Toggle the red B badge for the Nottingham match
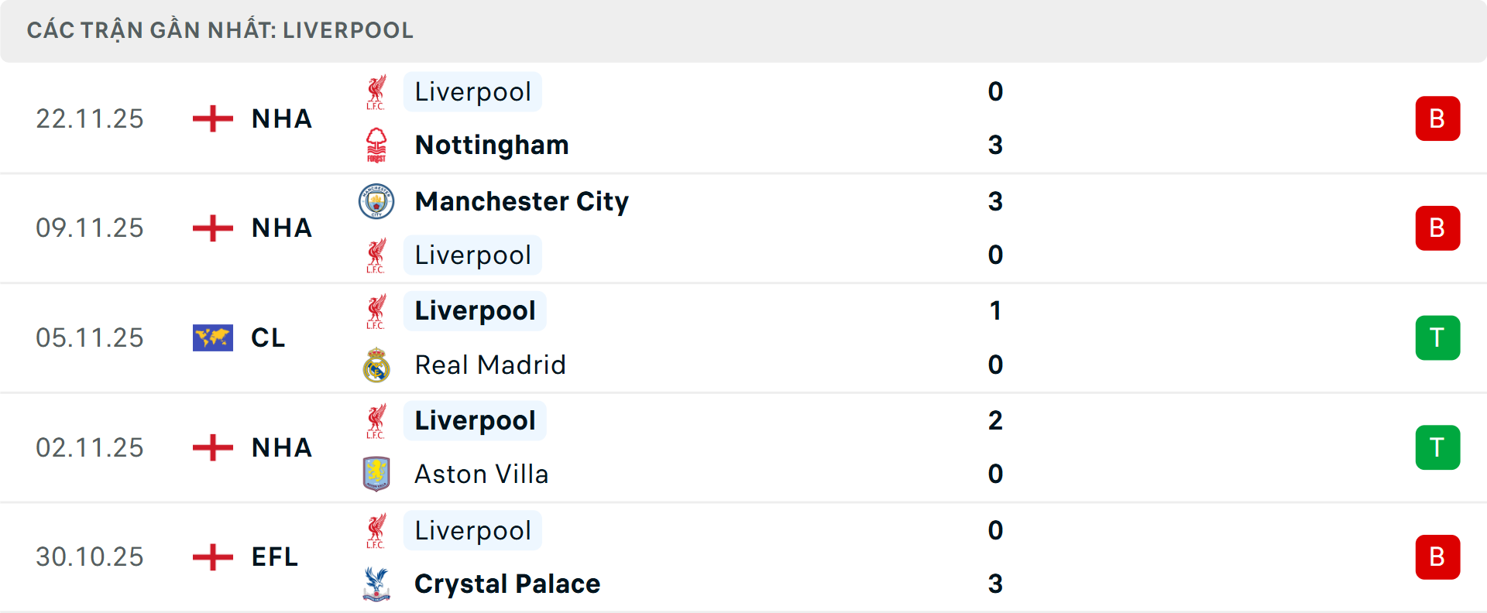The width and height of the screenshot is (1487, 613). coord(1437,118)
